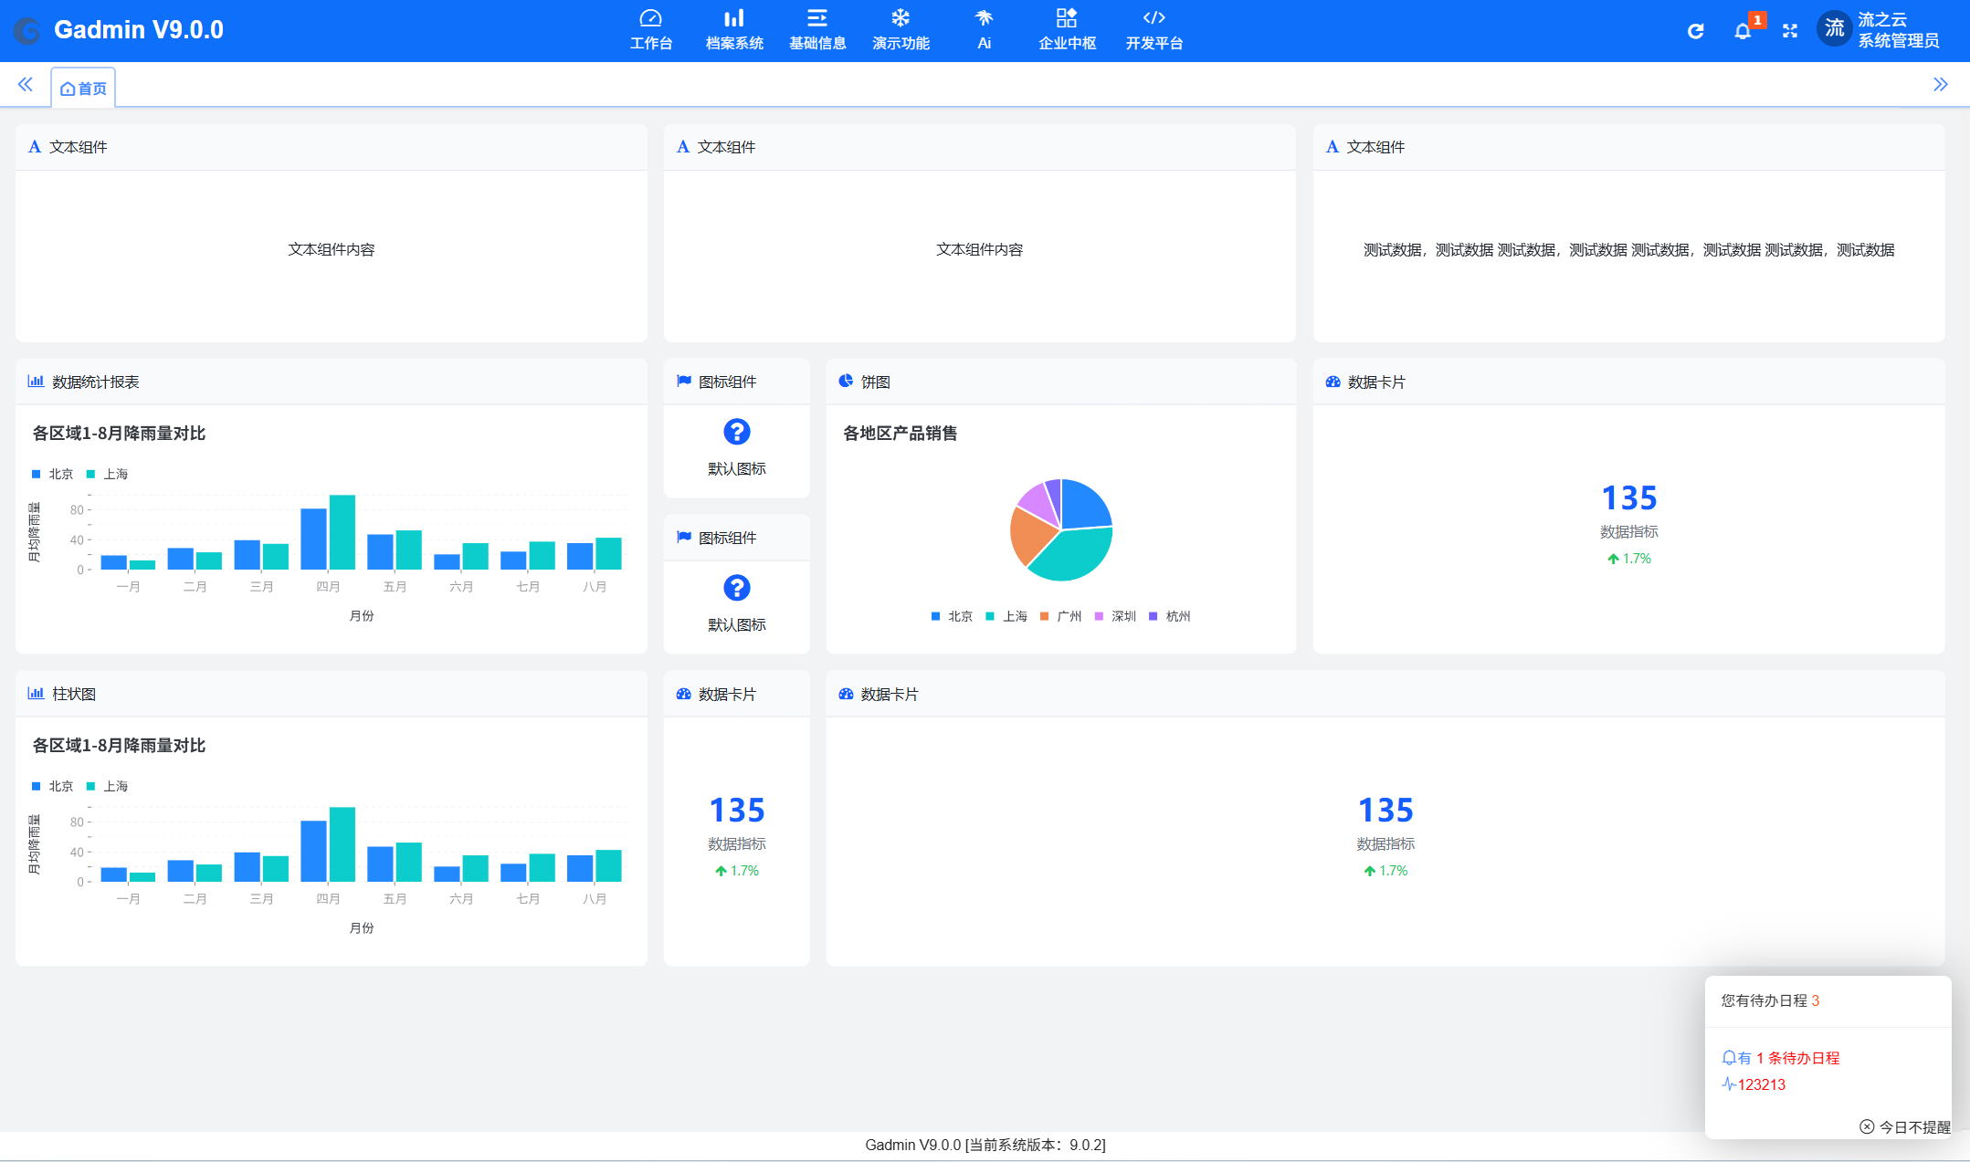This screenshot has width=1970, height=1162.
Task: Click the 测试数据 text content
Action: click(x=1628, y=250)
